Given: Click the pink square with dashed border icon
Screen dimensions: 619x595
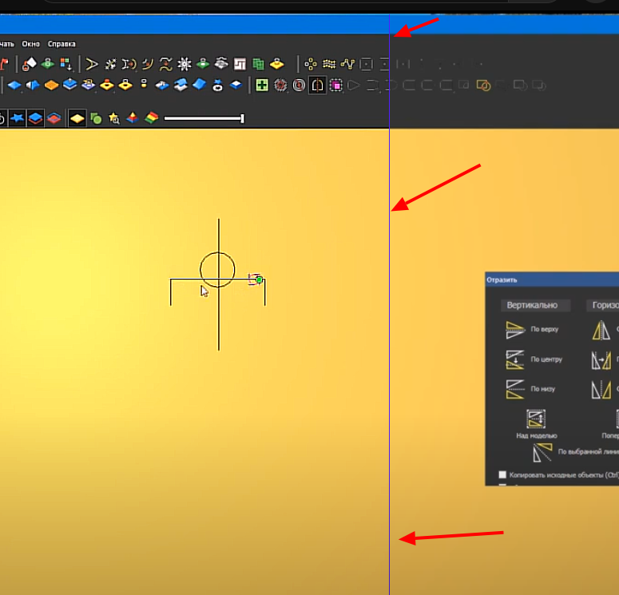Looking at the screenshot, I should point(336,85).
